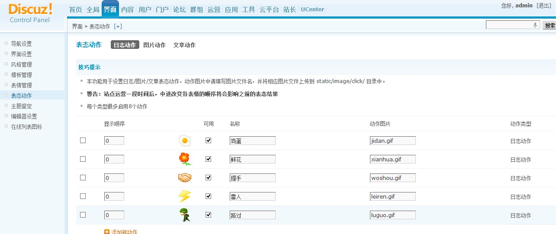Open the 群组 top menu
This screenshot has height=234, width=556.
[197, 10]
